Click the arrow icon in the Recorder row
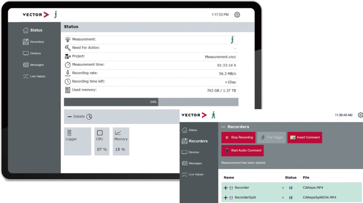 [x=283, y=188]
